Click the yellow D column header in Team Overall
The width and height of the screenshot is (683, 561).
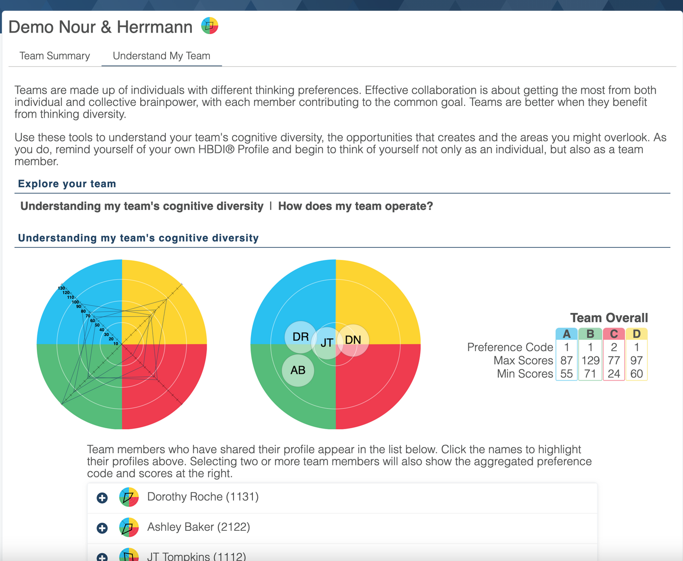[636, 334]
